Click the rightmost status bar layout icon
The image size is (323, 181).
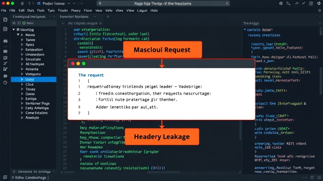pos(319,178)
